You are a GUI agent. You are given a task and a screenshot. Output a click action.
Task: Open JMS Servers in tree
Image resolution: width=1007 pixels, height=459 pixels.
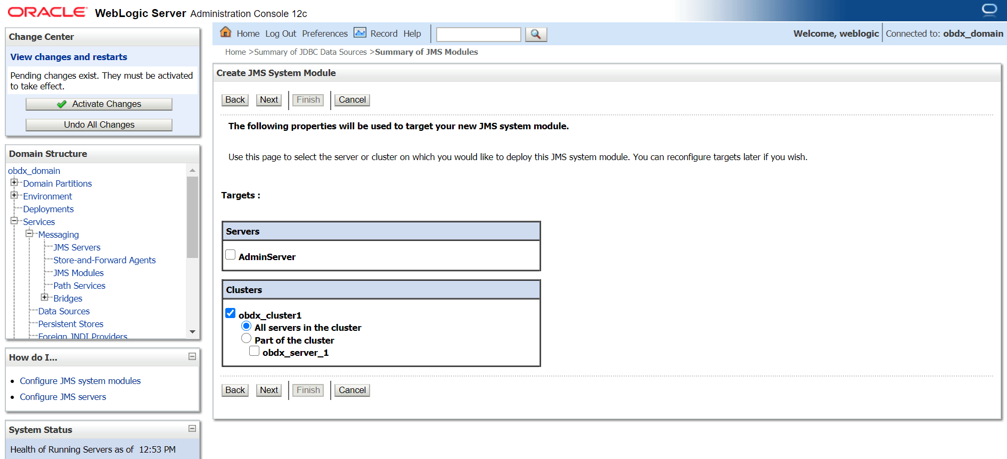[x=77, y=247]
